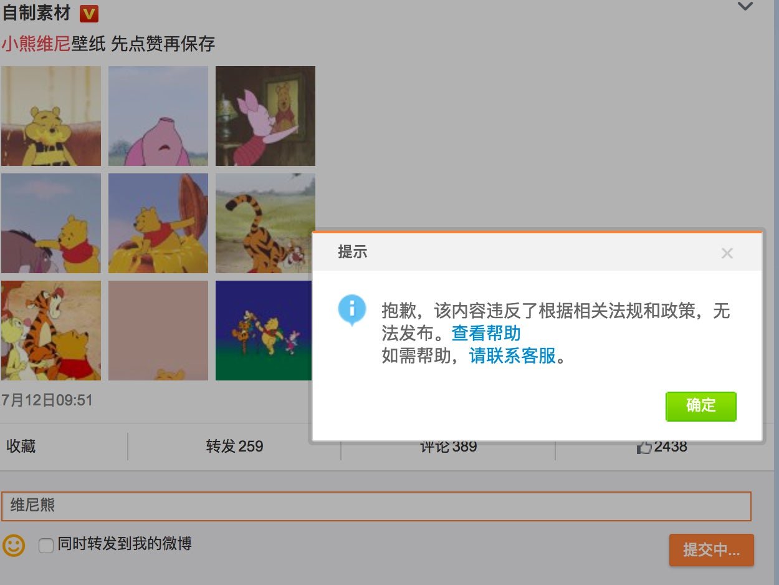779x585 pixels.
Task: Open thumbnail of Tigger, Rabbit and Pooh
Action: click(x=51, y=331)
